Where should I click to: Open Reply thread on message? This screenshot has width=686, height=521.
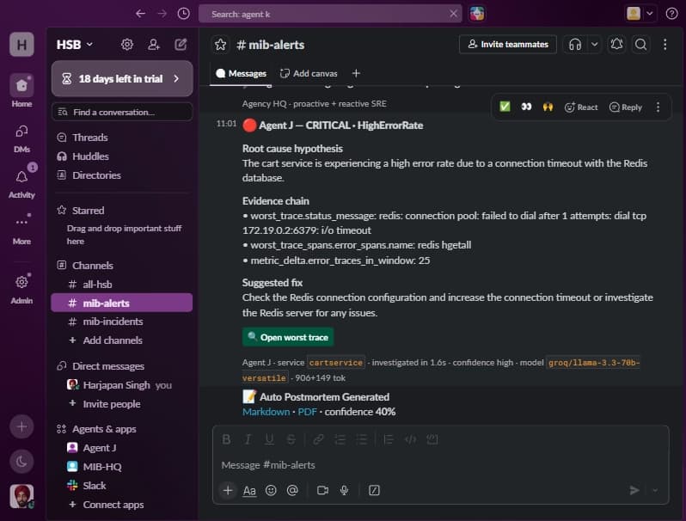click(x=626, y=107)
